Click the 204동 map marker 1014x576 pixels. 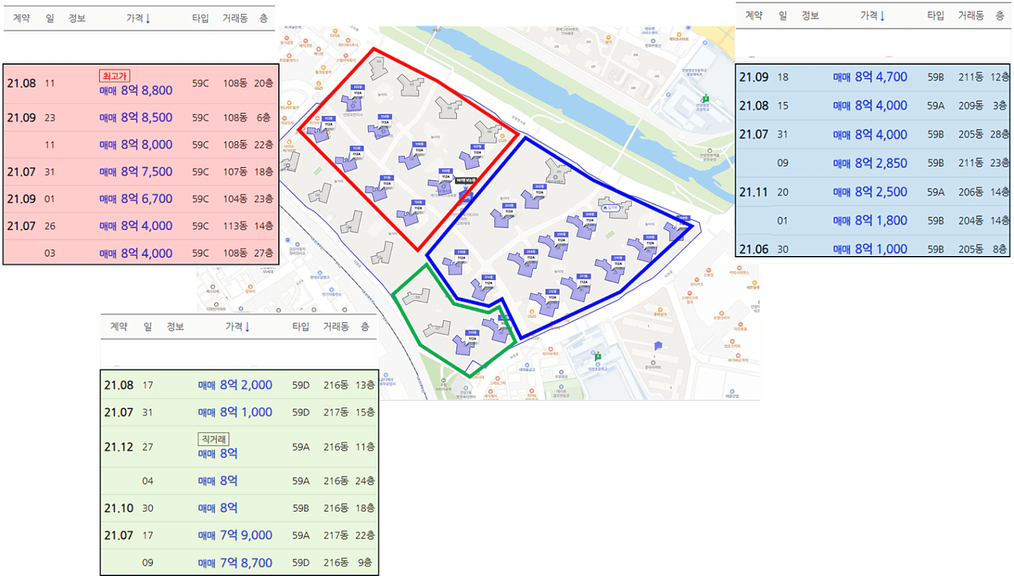pyautogui.click(x=531, y=255)
